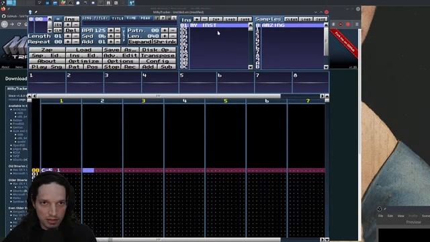Click the Play Sng button

click(47, 67)
